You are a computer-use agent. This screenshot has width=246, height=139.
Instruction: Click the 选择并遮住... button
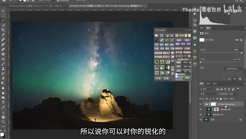click(x=233, y=69)
